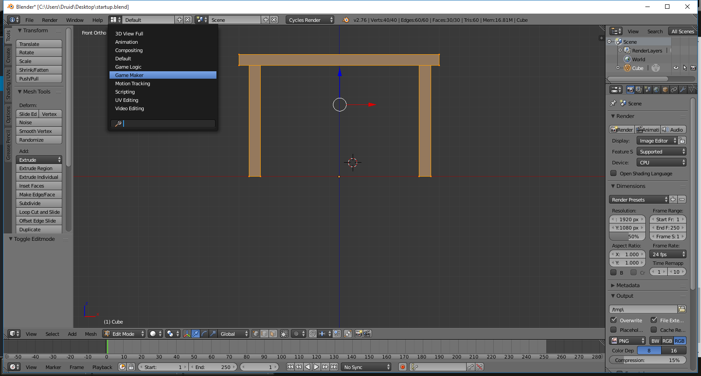The height and width of the screenshot is (376, 701).
Task: Toggle Cube visibility eye in outliner
Action: [676, 68]
